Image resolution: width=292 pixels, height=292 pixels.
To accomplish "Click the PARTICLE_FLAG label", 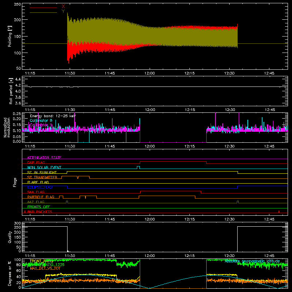I will point(41,197).
